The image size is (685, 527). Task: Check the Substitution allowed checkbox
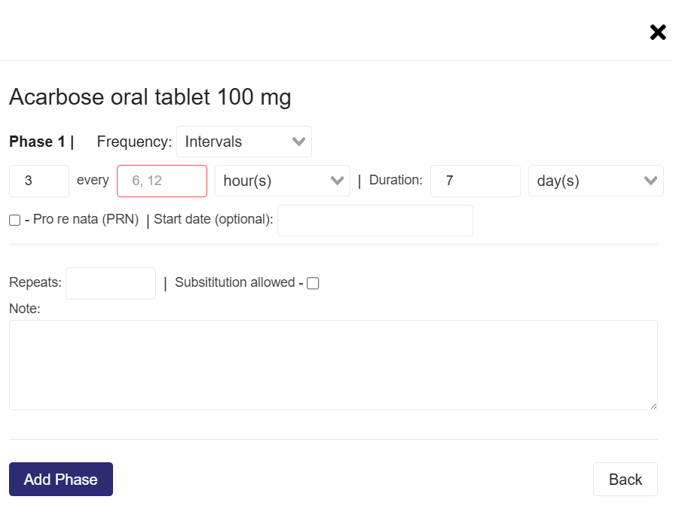pyautogui.click(x=313, y=283)
